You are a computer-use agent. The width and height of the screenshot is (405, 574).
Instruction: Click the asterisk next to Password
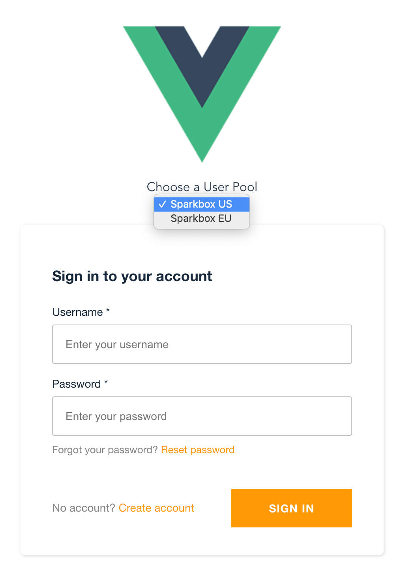click(x=105, y=383)
